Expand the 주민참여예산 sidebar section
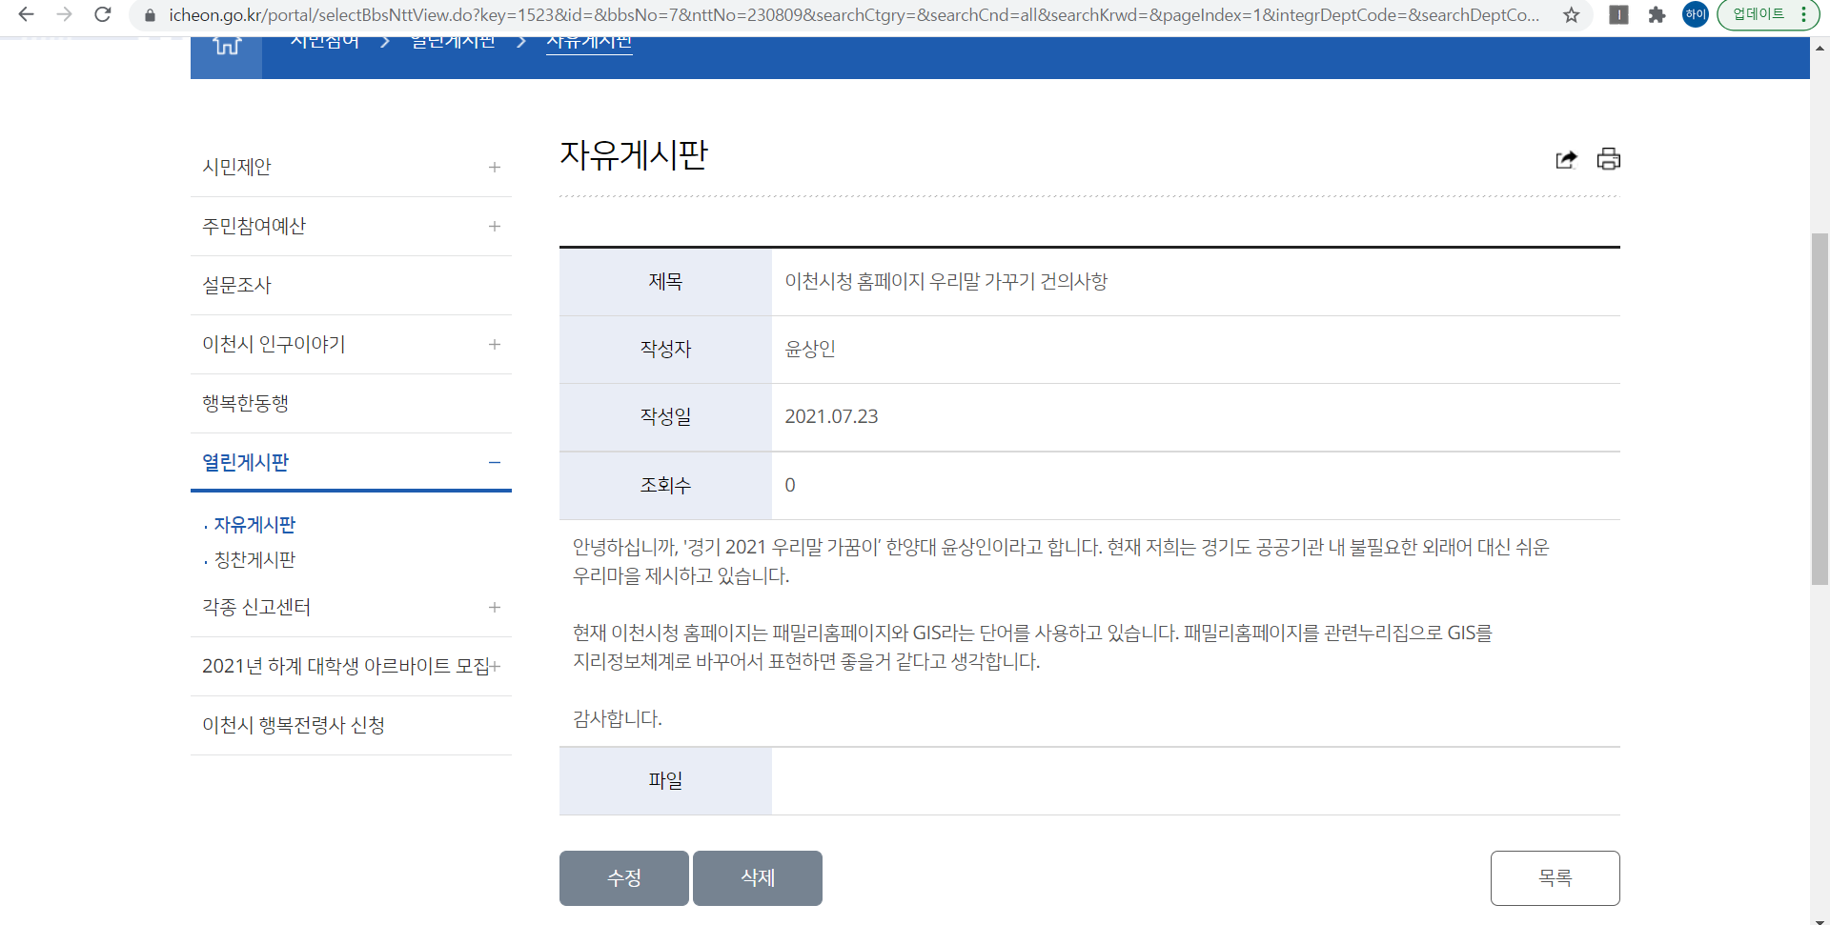 click(x=494, y=227)
